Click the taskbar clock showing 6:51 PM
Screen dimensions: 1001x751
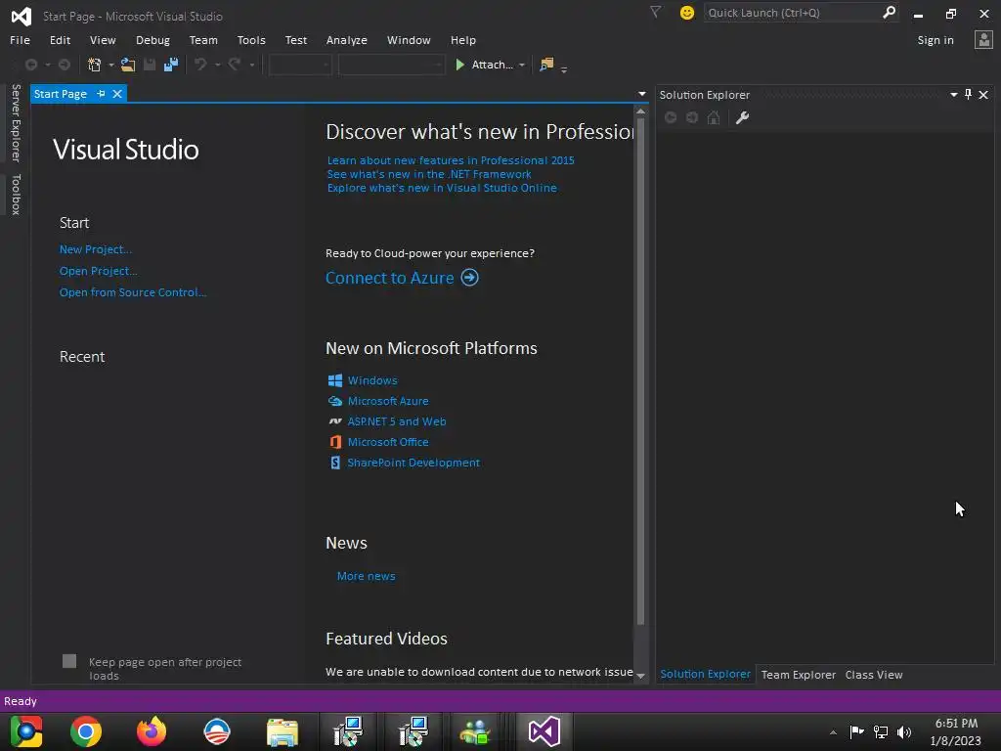tap(956, 731)
